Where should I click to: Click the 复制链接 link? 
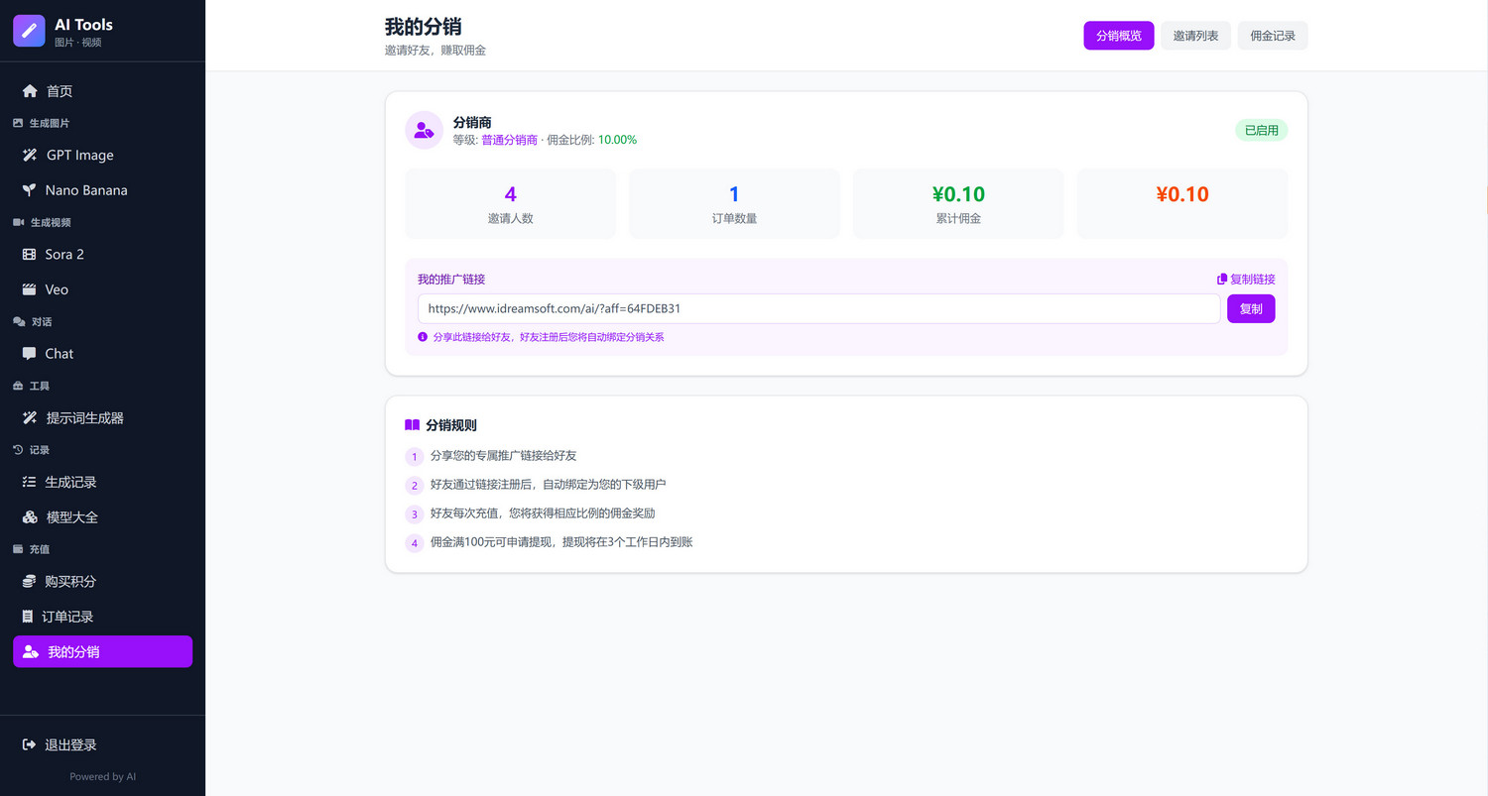tap(1246, 280)
